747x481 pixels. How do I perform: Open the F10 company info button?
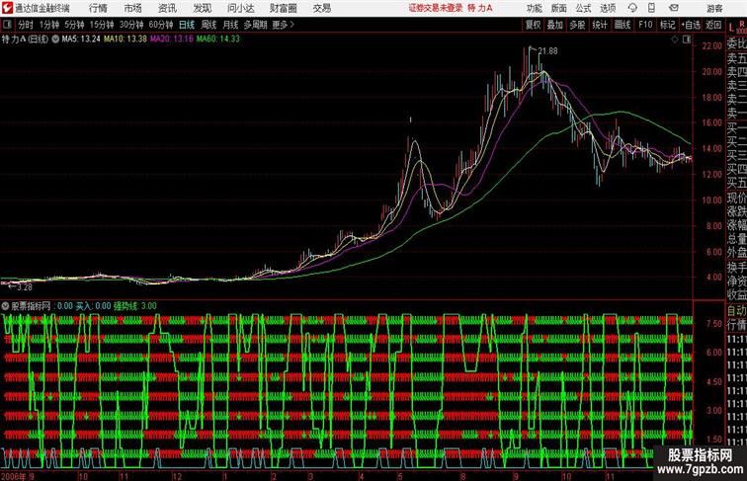point(645,25)
